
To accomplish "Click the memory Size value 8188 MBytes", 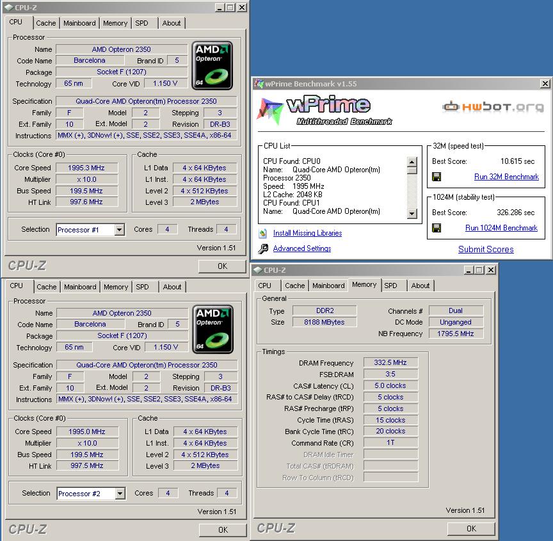I will [325, 322].
